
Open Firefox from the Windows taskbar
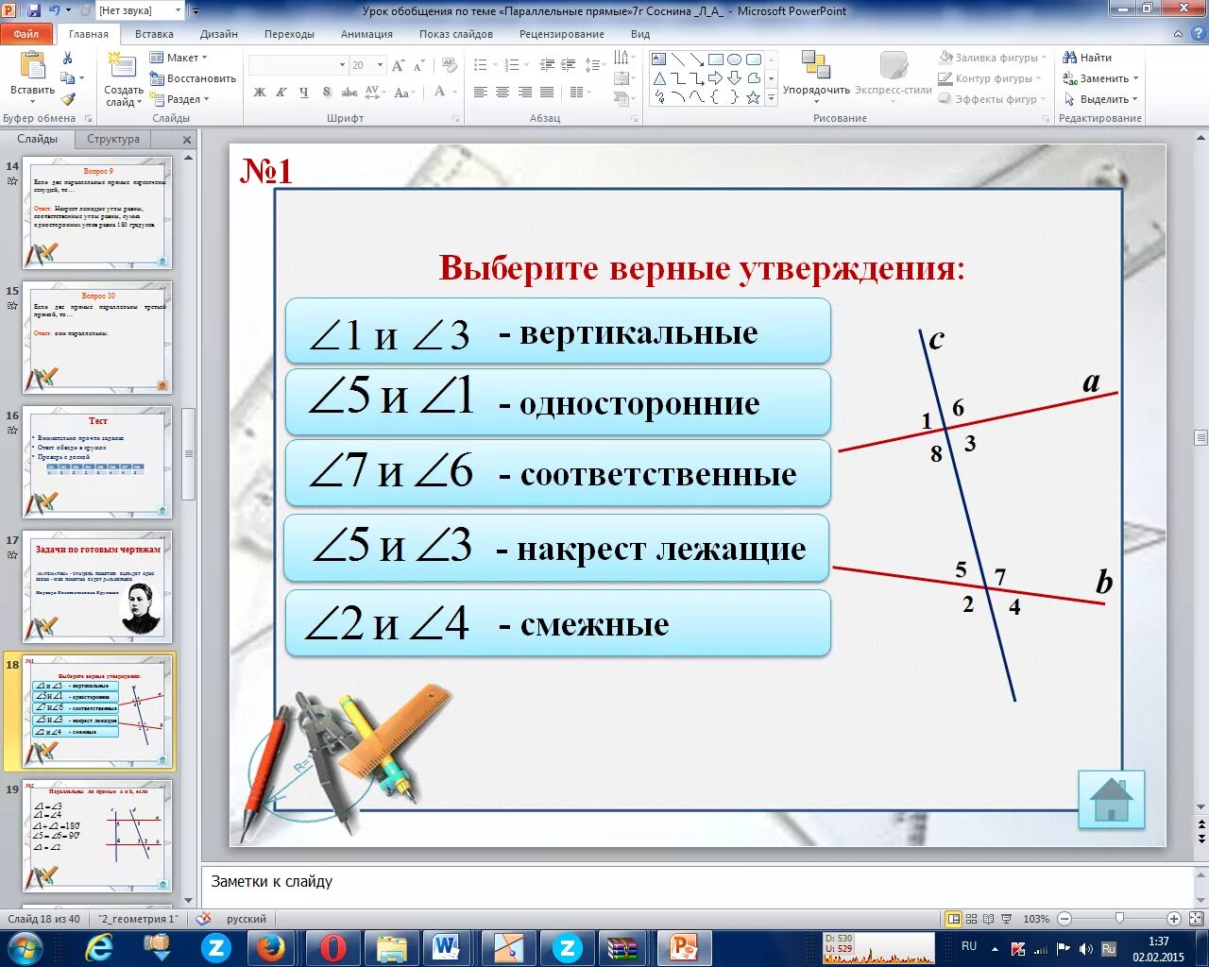click(270, 947)
